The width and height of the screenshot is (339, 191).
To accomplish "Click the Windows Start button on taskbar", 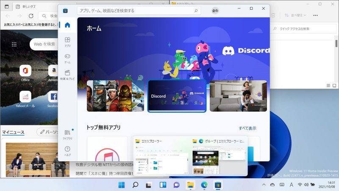I will point(122,185).
